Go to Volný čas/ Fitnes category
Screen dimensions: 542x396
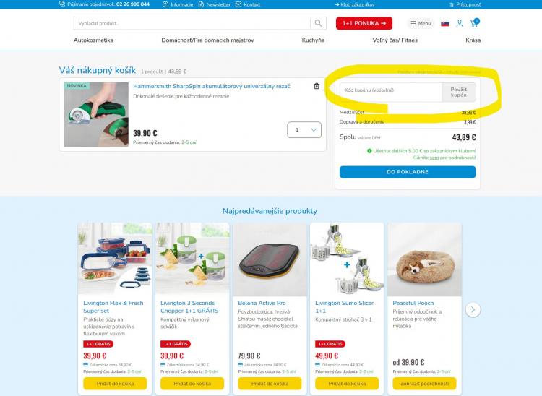[395, 40]
